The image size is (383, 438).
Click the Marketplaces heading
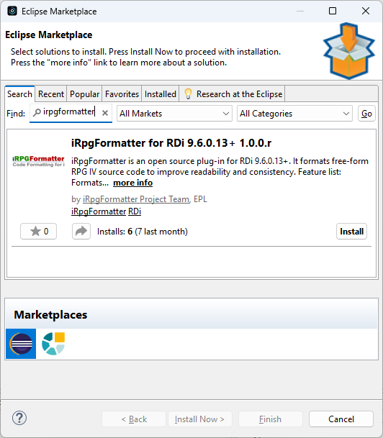tap(50, 315)
